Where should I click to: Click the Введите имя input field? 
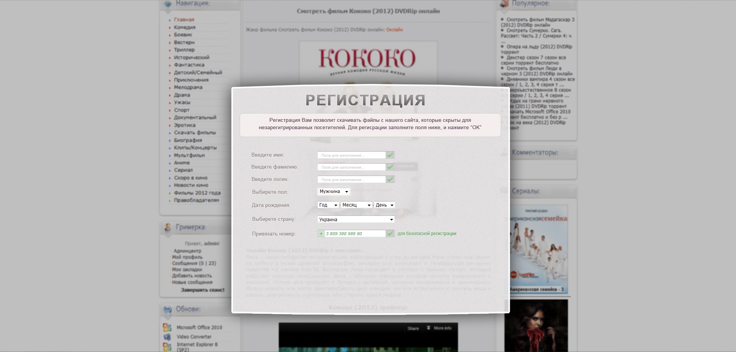pos(352,155)
